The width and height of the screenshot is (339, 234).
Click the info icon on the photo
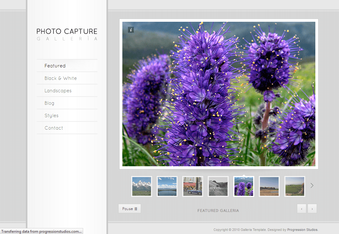[131, 30]
